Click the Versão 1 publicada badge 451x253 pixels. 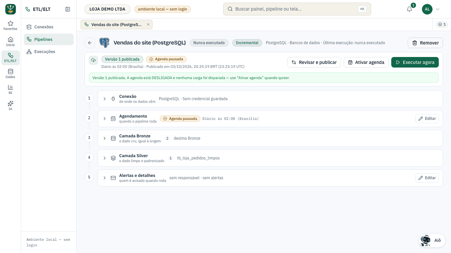[x=122, y=59]
